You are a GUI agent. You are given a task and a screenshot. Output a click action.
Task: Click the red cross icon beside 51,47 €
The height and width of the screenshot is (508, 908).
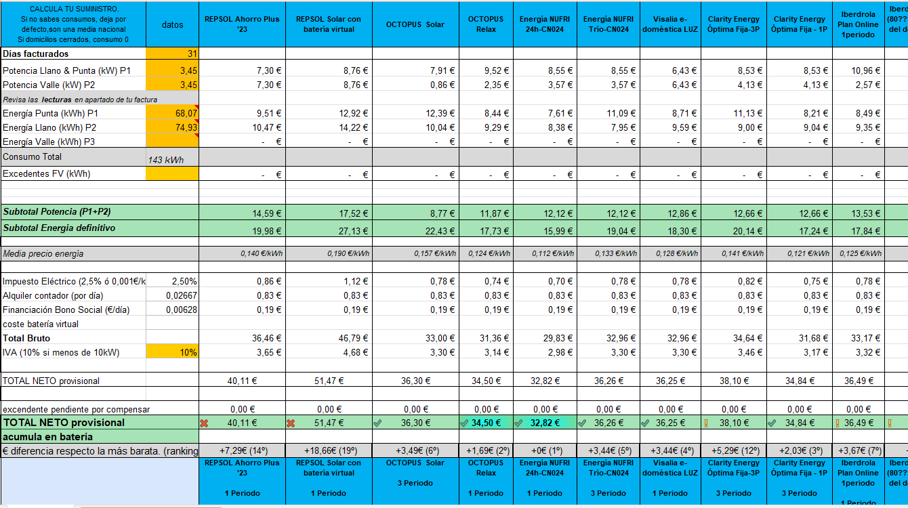point(291,423)
